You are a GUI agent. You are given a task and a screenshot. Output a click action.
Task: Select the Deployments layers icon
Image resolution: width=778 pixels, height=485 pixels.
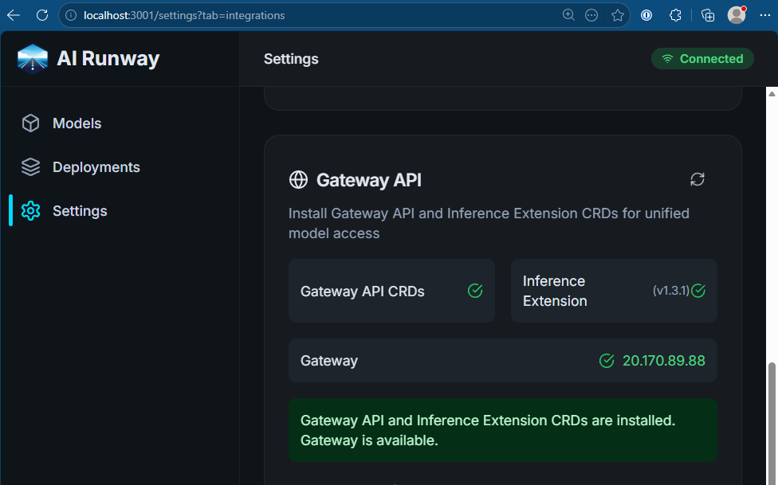pos(30,166)
